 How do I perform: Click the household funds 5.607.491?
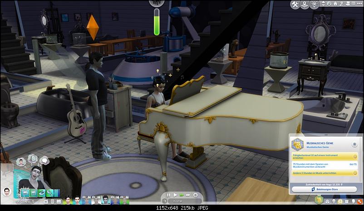[25, 201]
